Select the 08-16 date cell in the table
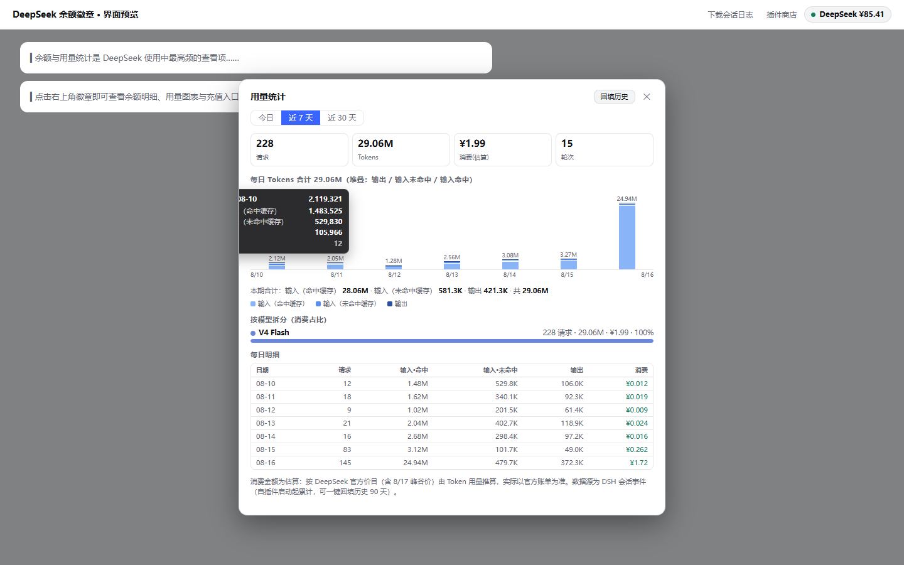 (266, 463)
